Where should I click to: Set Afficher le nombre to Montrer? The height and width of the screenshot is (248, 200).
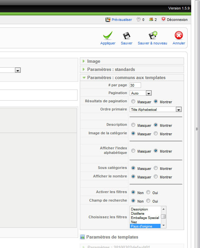tap(156, 176)
